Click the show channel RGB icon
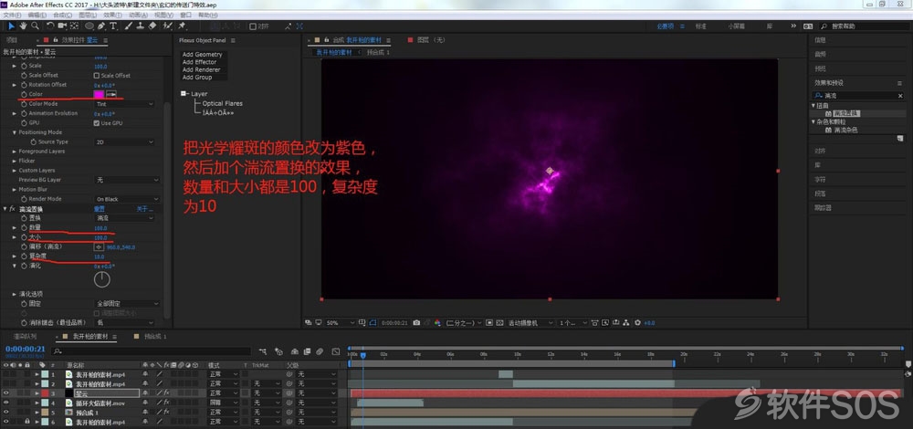913x429 pixels. [x=437, y=322]
